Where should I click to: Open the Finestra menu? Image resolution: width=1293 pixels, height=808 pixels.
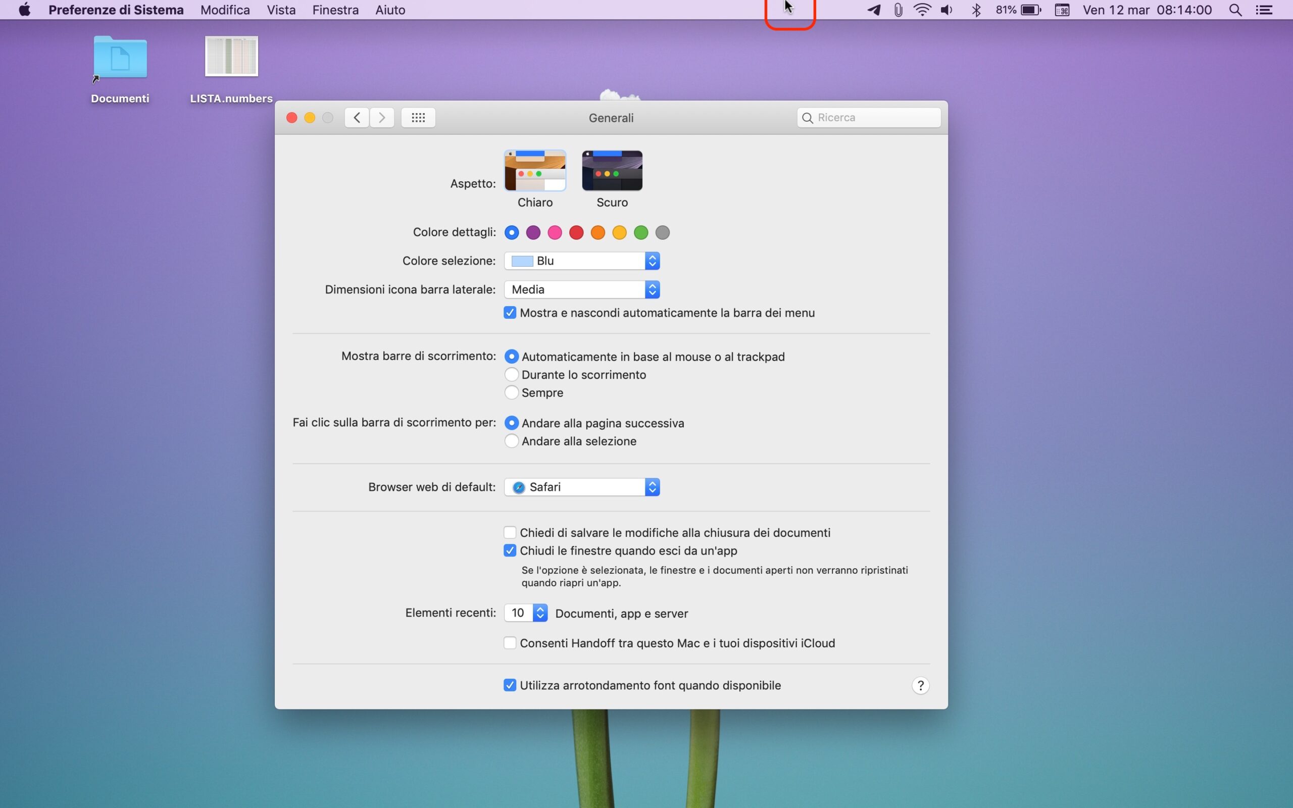click(x=335, y=10)
